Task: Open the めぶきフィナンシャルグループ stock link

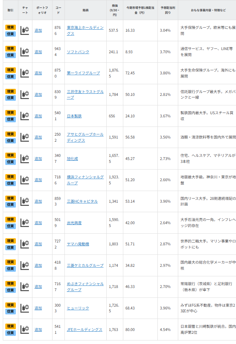Action: point(85,287)
